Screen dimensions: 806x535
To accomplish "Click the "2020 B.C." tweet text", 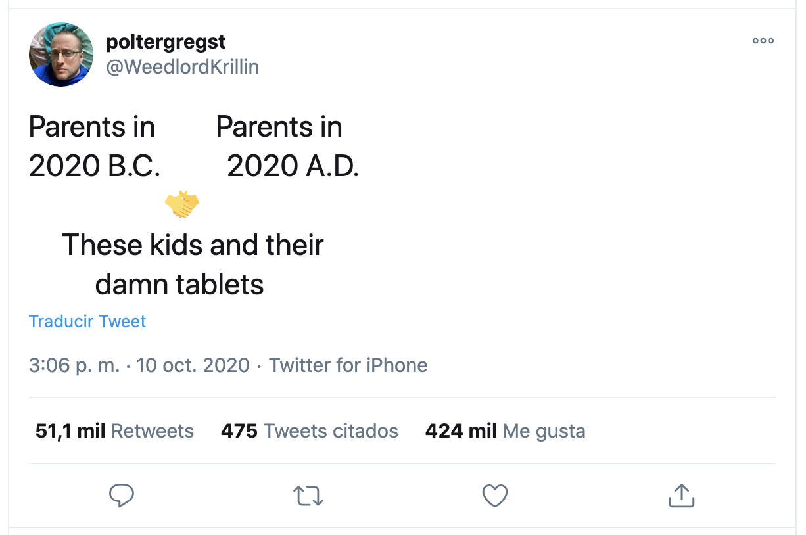I will (95, 166).
